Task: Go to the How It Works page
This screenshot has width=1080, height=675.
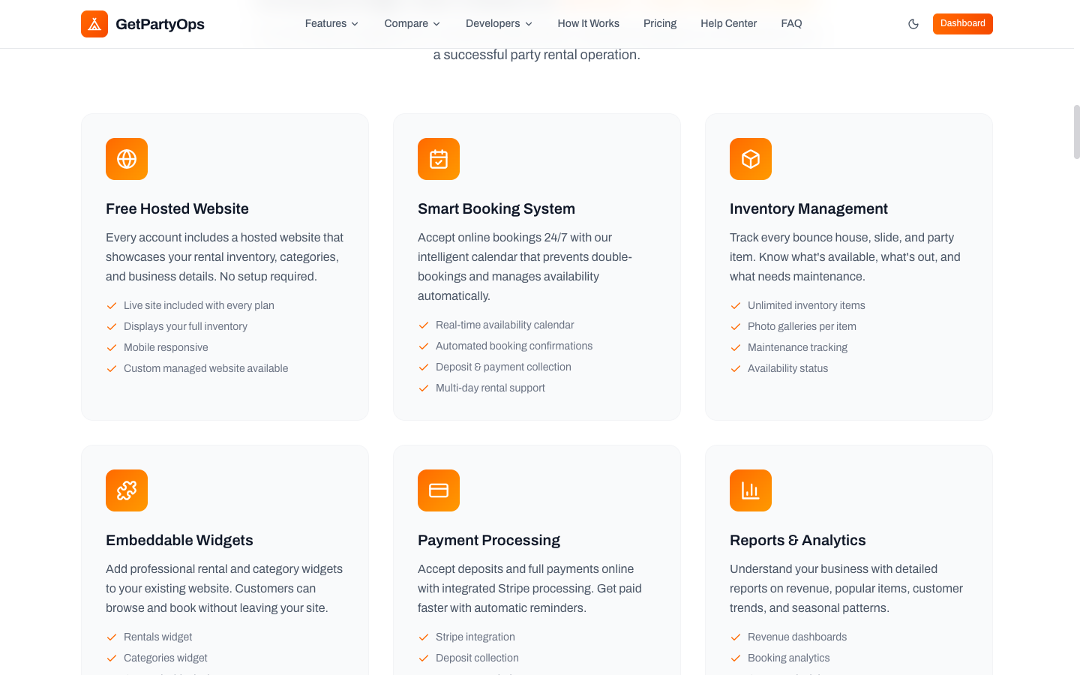Action: [x=589, y=24]
